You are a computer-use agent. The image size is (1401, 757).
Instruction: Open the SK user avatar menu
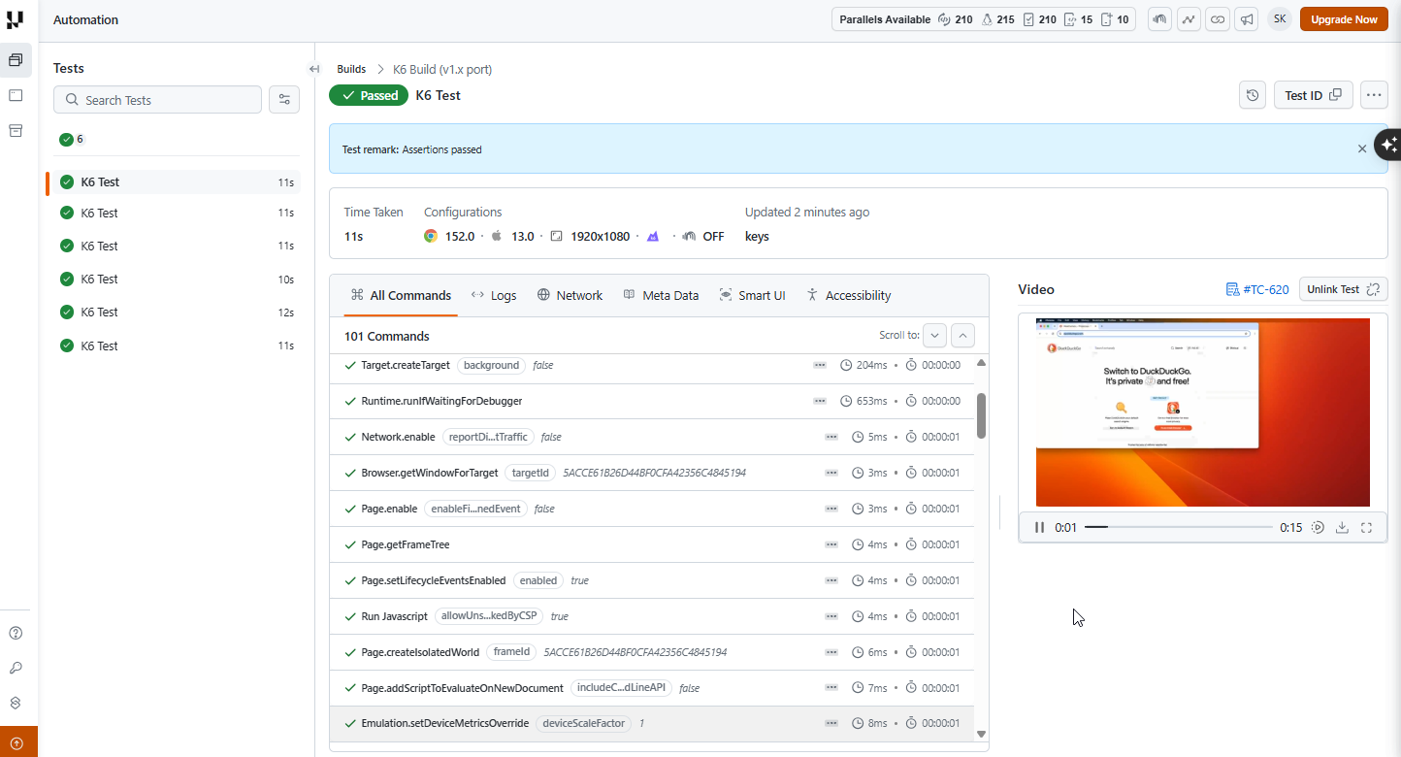click(1280, 19)
